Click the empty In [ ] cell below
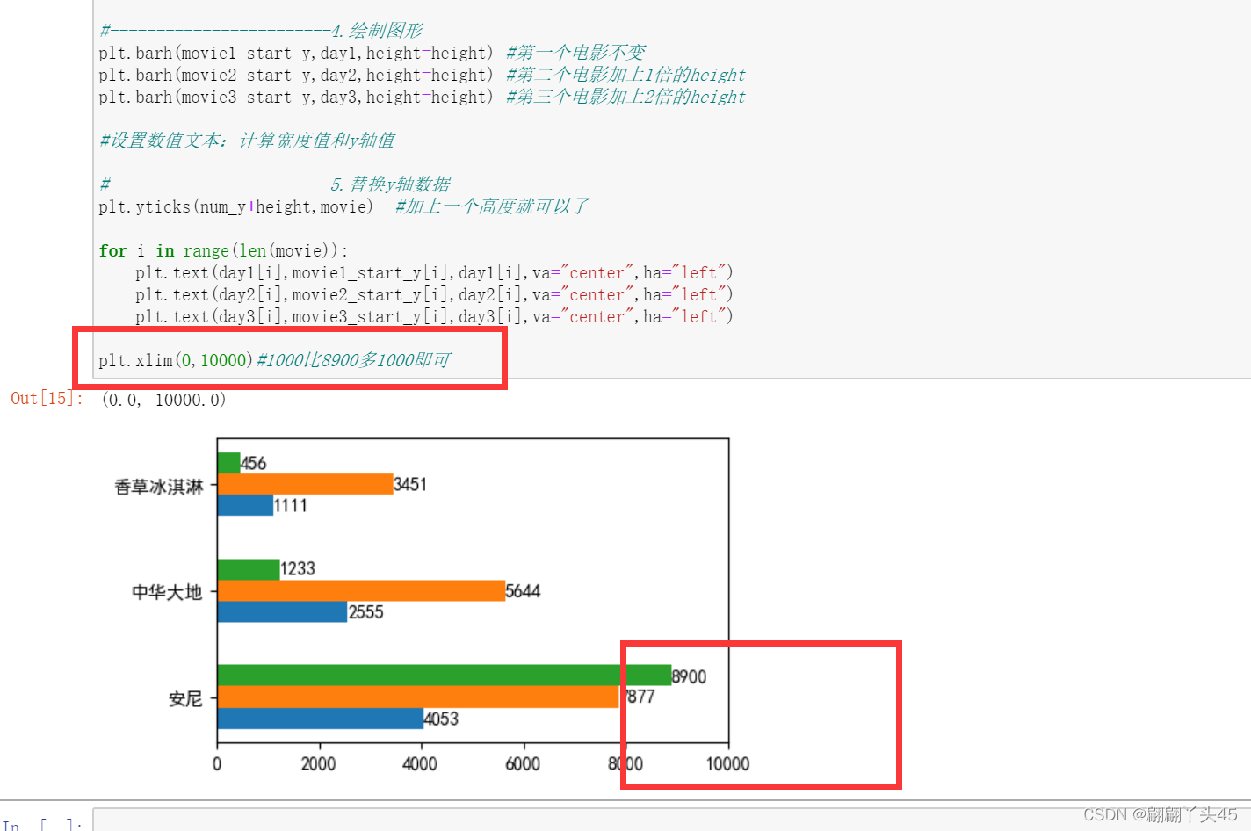The height and width of the screenshot is (831, 1251). 671,820
